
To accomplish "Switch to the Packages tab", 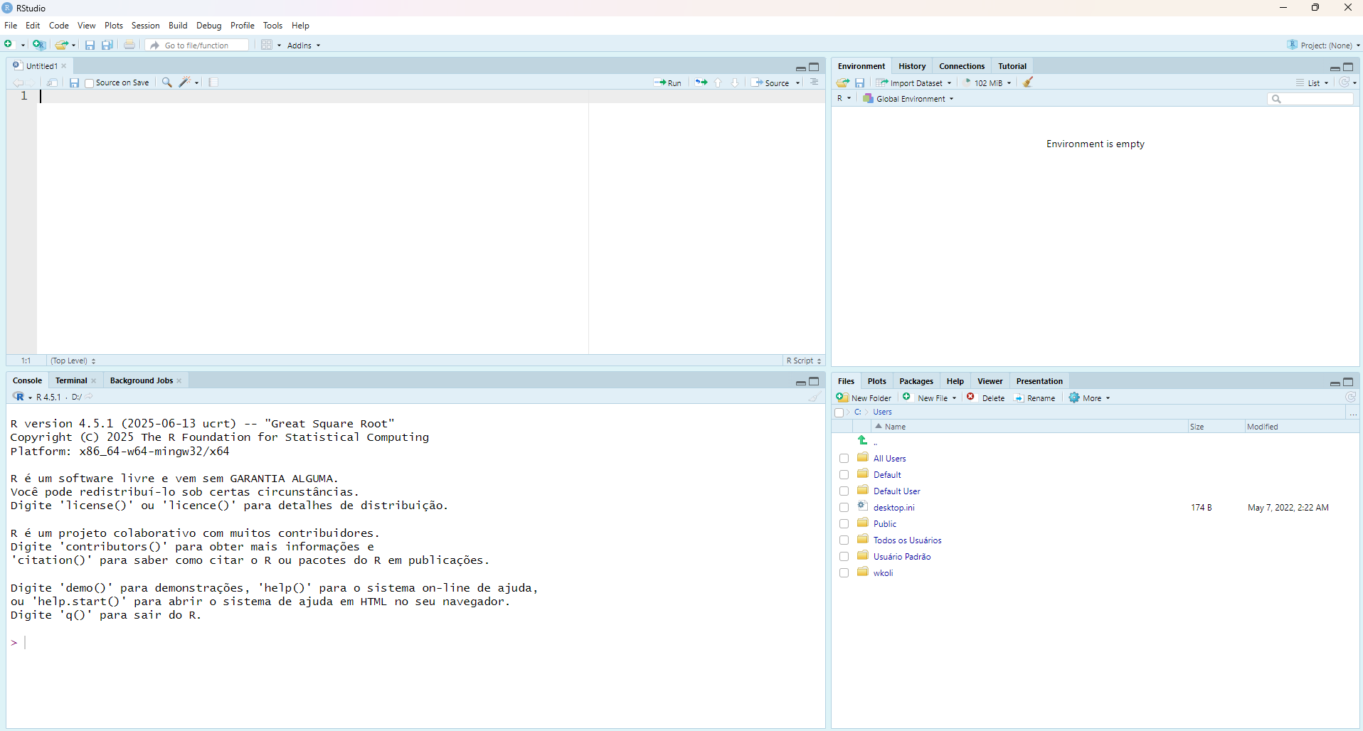I will [916, 381].
